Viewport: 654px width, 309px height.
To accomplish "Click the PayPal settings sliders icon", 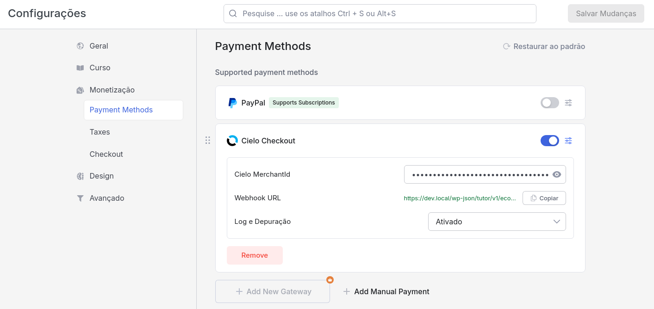I will tap(568, 103).
